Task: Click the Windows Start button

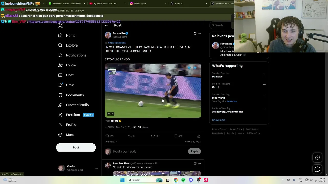Action: (x=122, y=180)
